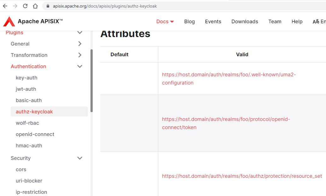Go to the Blog page
This screenshot has width=326, height=196.
tap(189, 22)
